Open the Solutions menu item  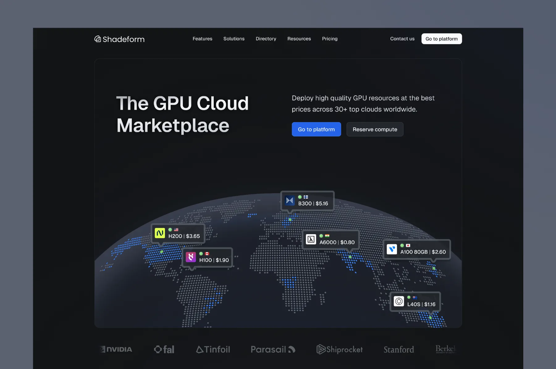[234, 39]
